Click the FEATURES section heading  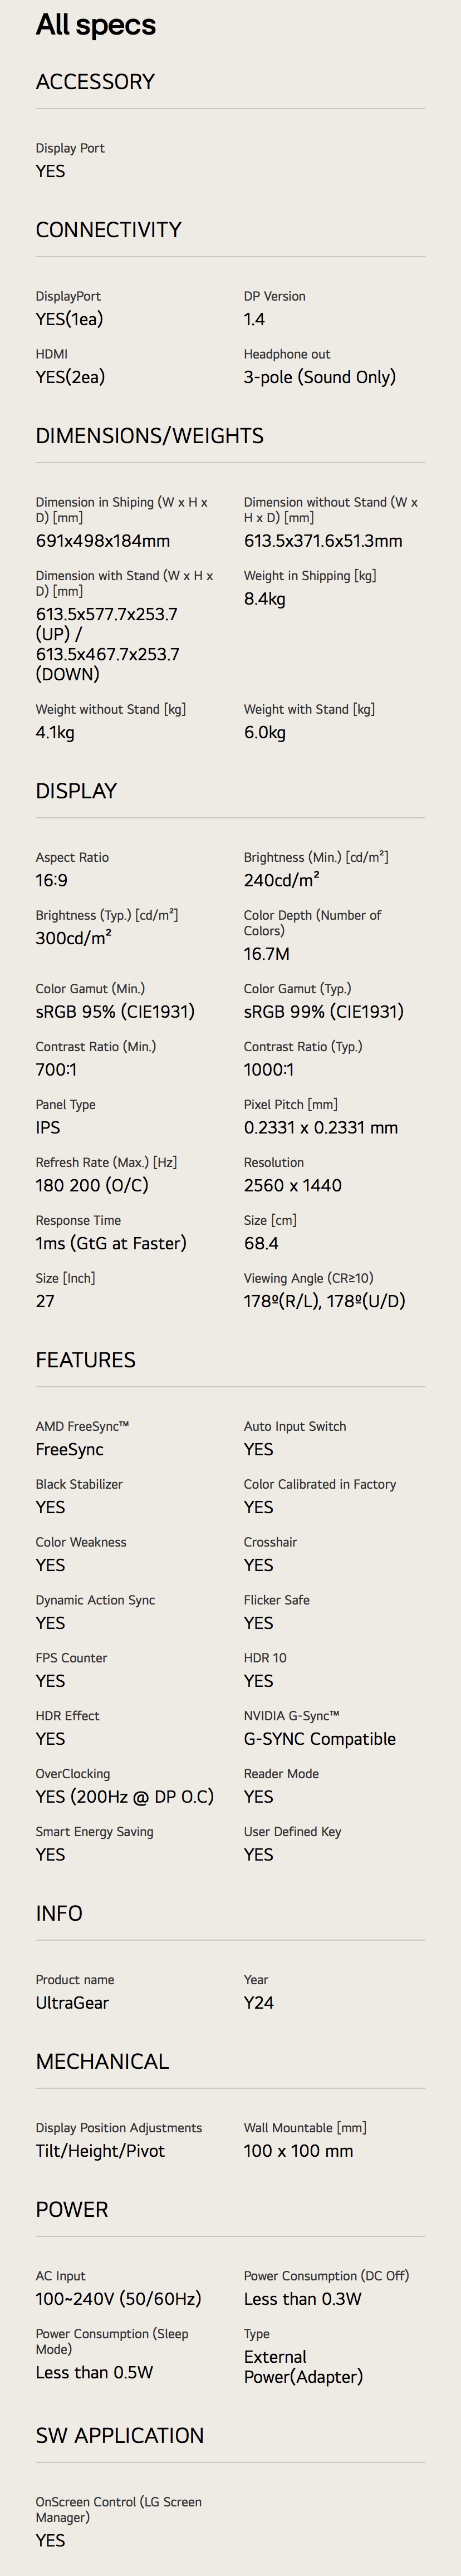click(x=85, y=1360)
